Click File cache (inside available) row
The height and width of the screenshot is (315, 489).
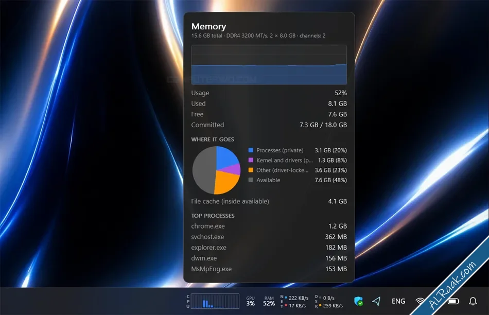269,201
